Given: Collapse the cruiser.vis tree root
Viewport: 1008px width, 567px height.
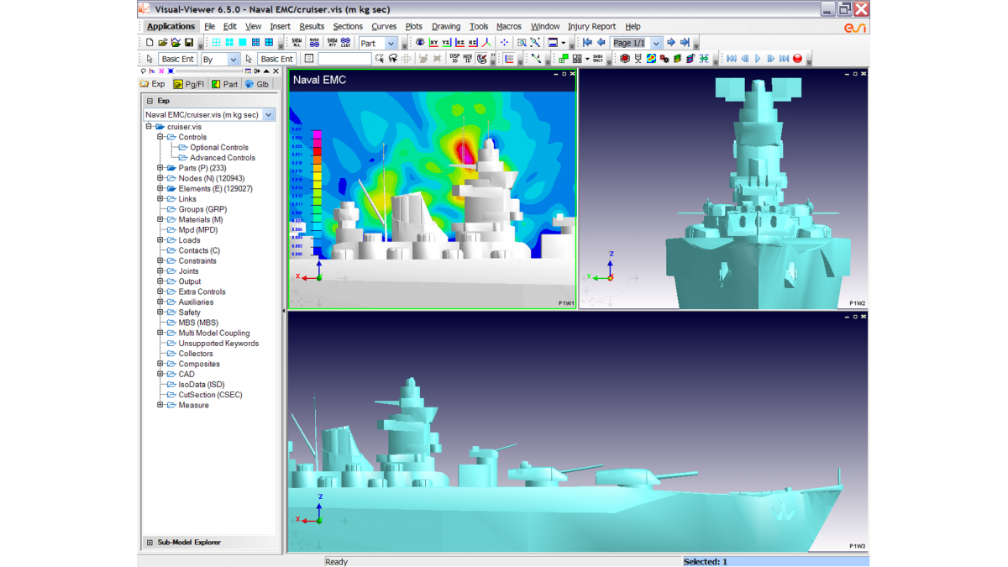Looking at the screenshot, I should (149, 127).
